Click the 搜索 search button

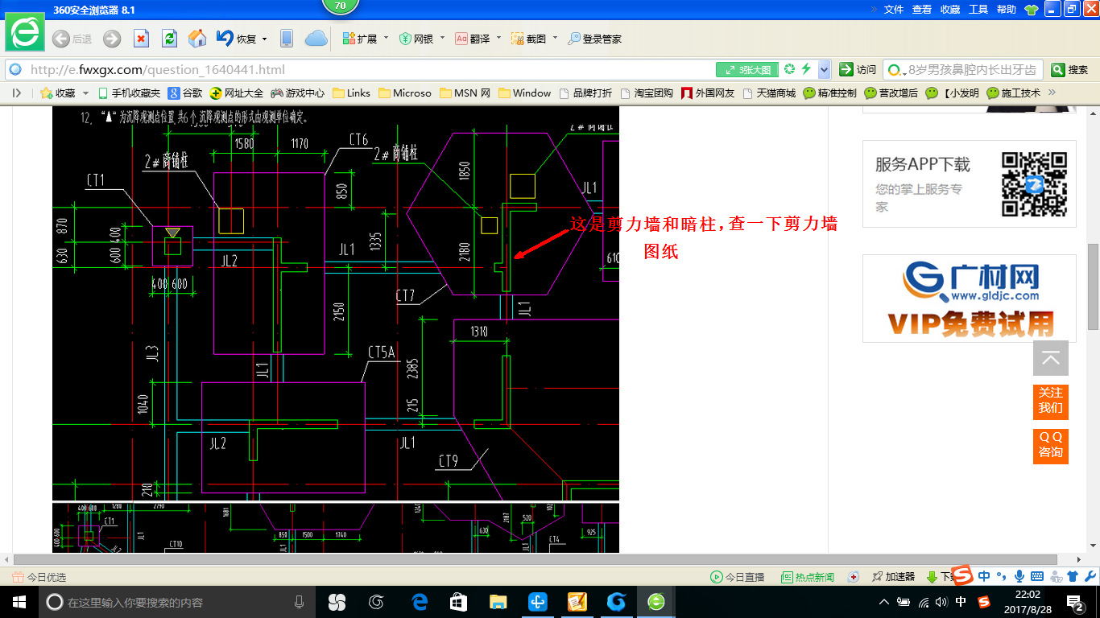[1070, 69]
